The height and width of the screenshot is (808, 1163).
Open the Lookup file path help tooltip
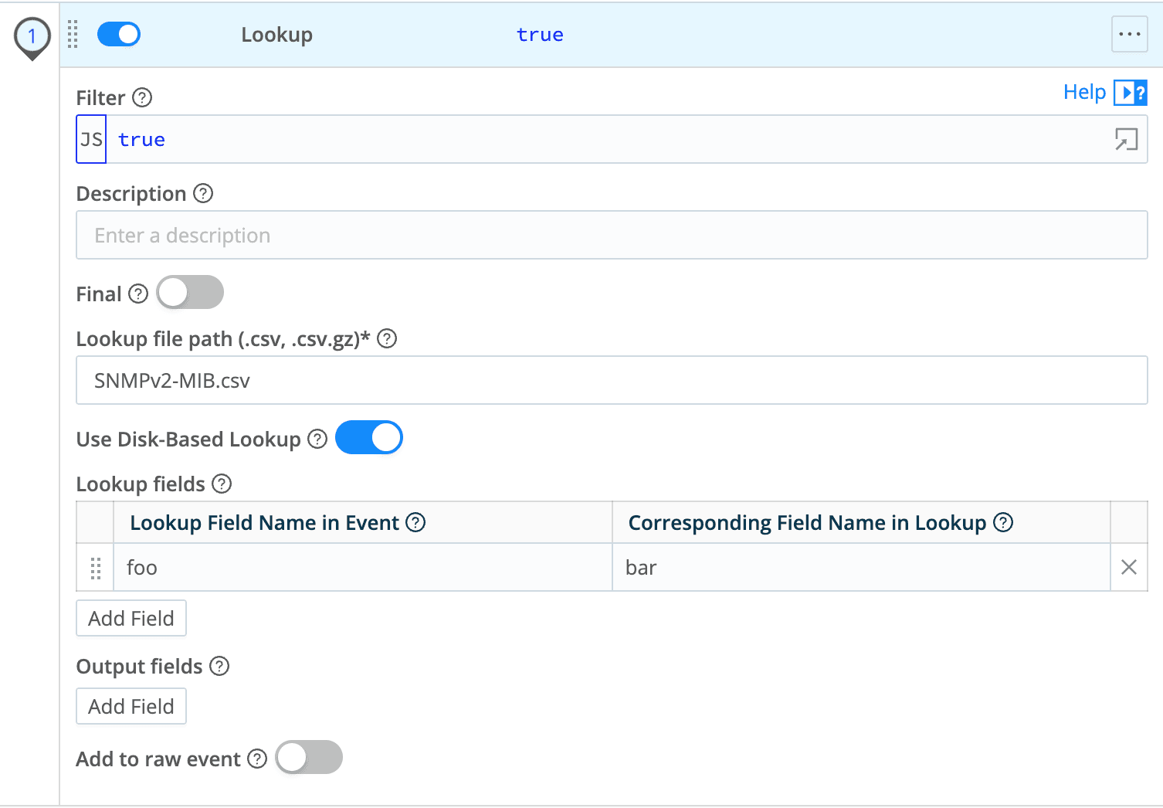point(387,339)
